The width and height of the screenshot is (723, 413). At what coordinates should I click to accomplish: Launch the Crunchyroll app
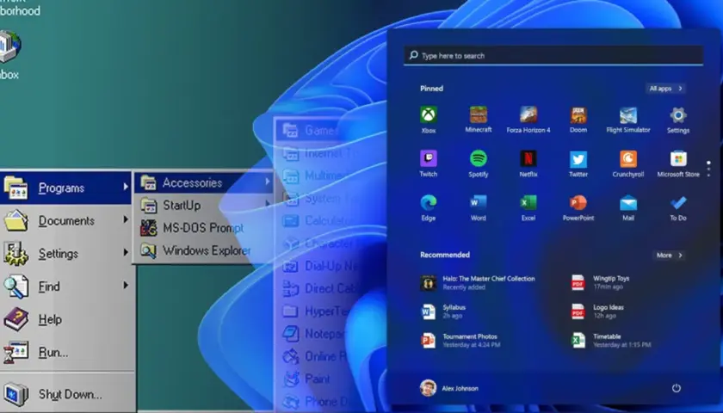pyautogui.click(x=628, y=158)
